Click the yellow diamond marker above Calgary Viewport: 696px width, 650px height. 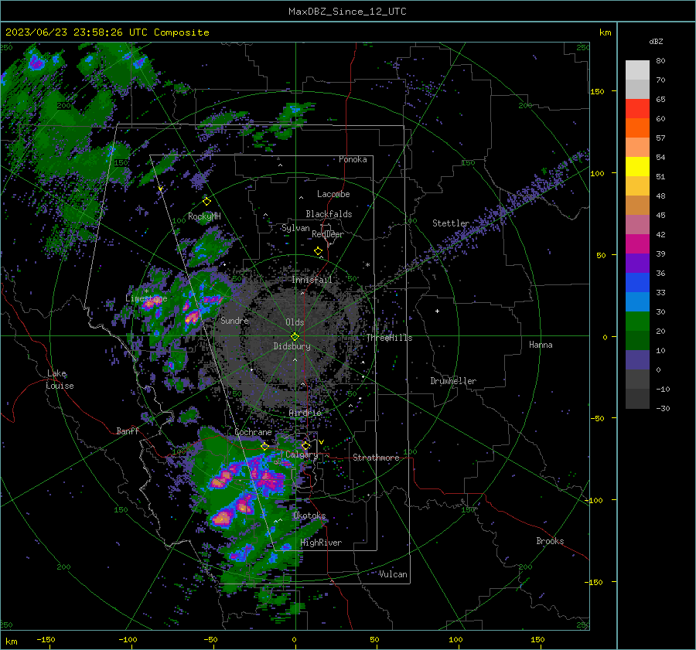[305, 445]
